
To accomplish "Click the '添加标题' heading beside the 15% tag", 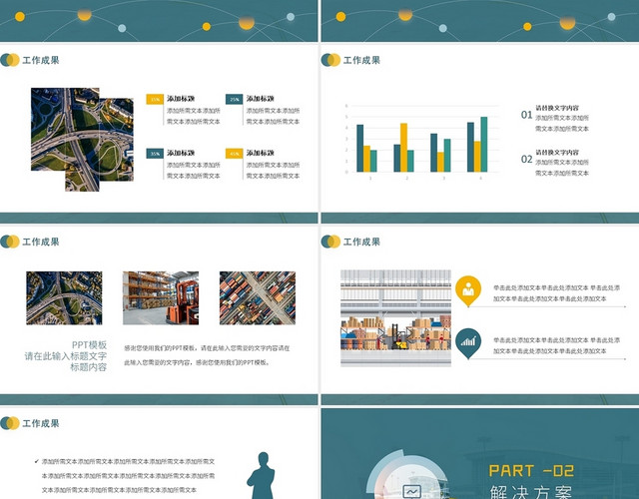I will point(181,99).
